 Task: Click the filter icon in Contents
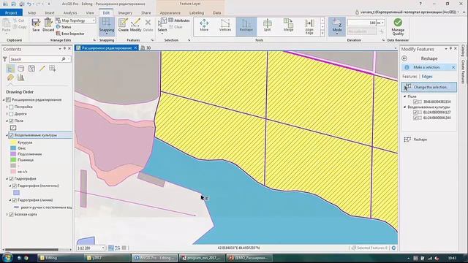(5, 59)
